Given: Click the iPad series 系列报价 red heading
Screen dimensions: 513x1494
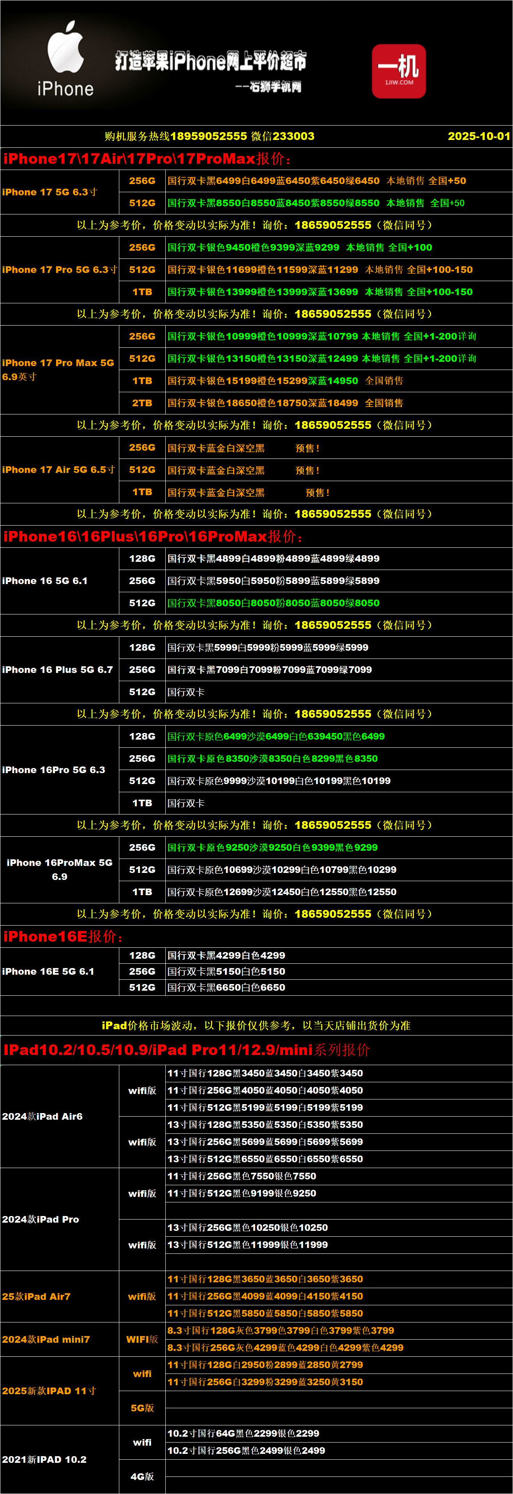Looking at the screenshot, I should tap(186, 1050).
